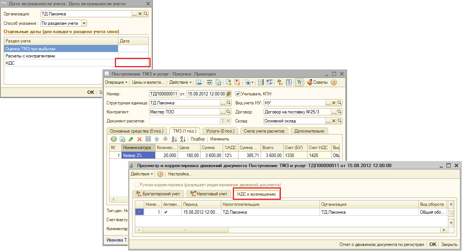Click the Подбор button

pyautogui.click(x=198, y=139)
